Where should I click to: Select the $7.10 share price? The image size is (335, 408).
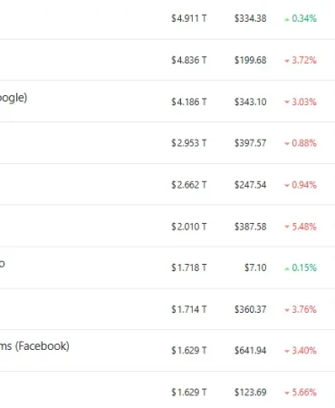255,267
